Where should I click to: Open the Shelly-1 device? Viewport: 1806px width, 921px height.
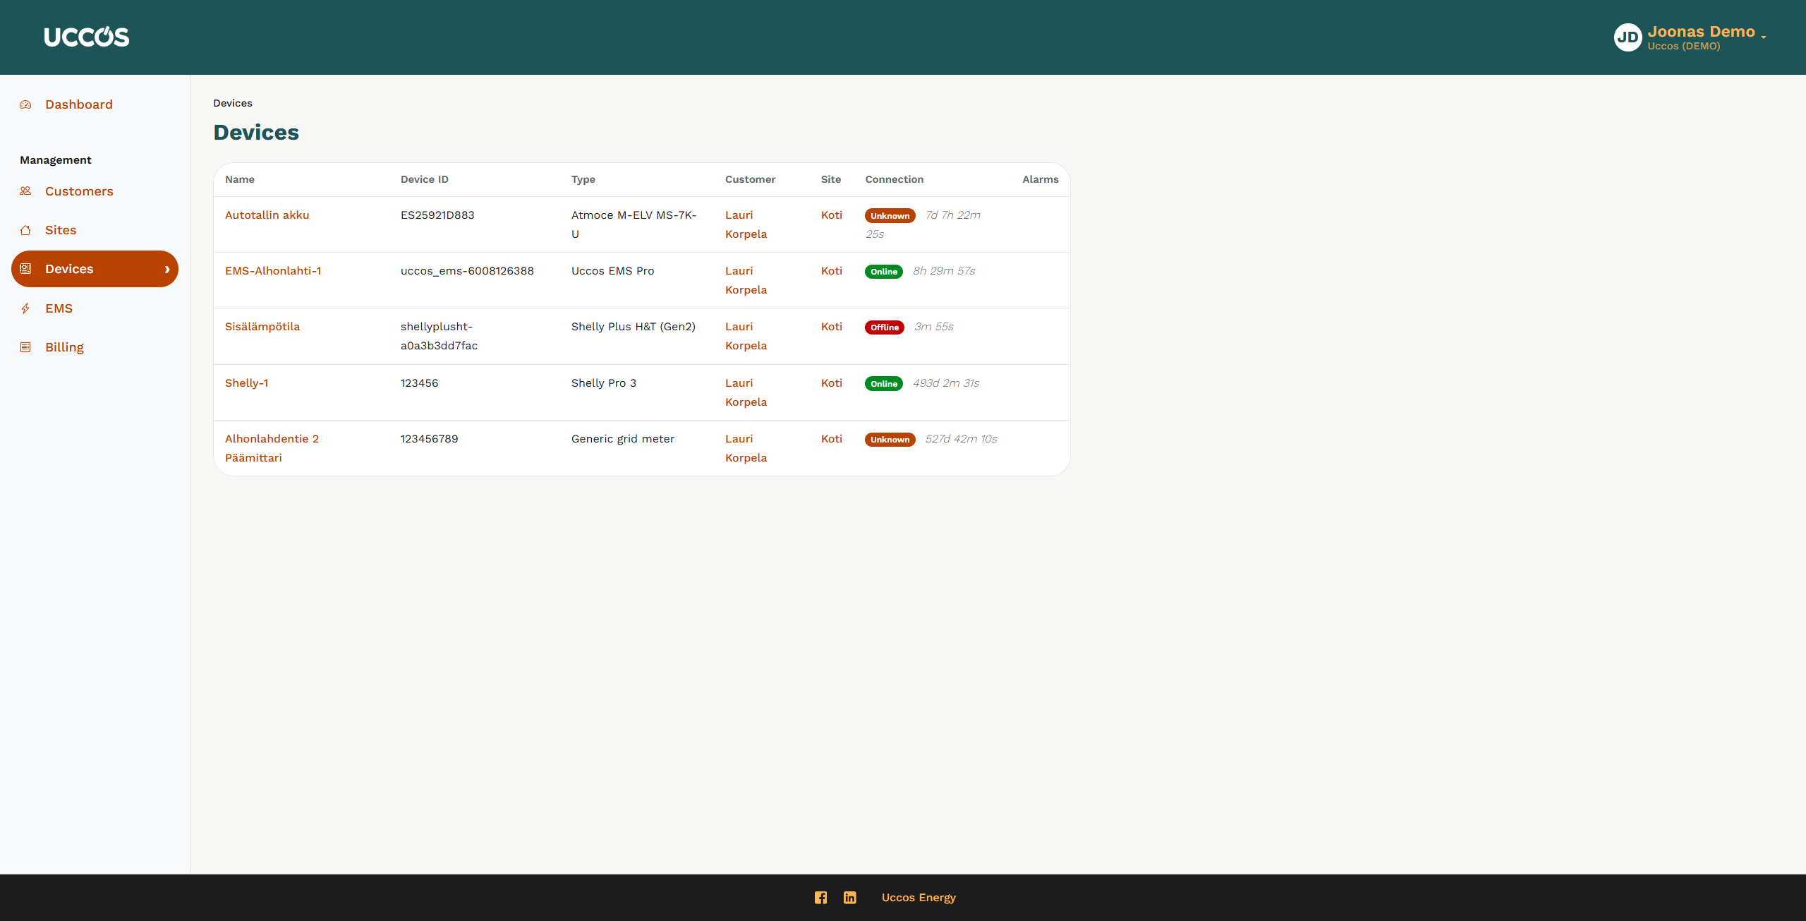pos(246,383)
